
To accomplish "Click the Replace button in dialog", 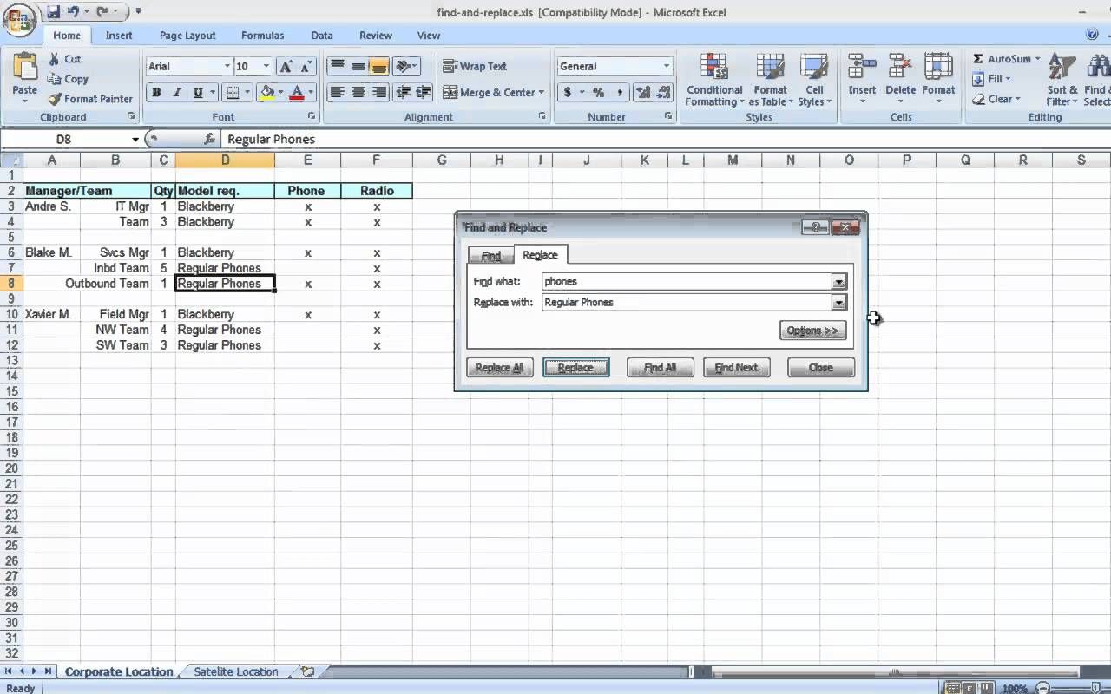I will (575, 368).
